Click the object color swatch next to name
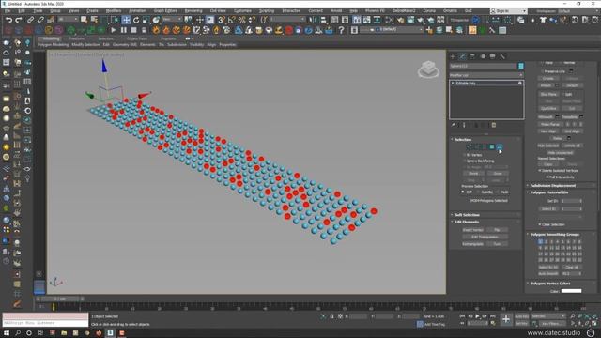The image size is (601, 338). click(521, 66)
